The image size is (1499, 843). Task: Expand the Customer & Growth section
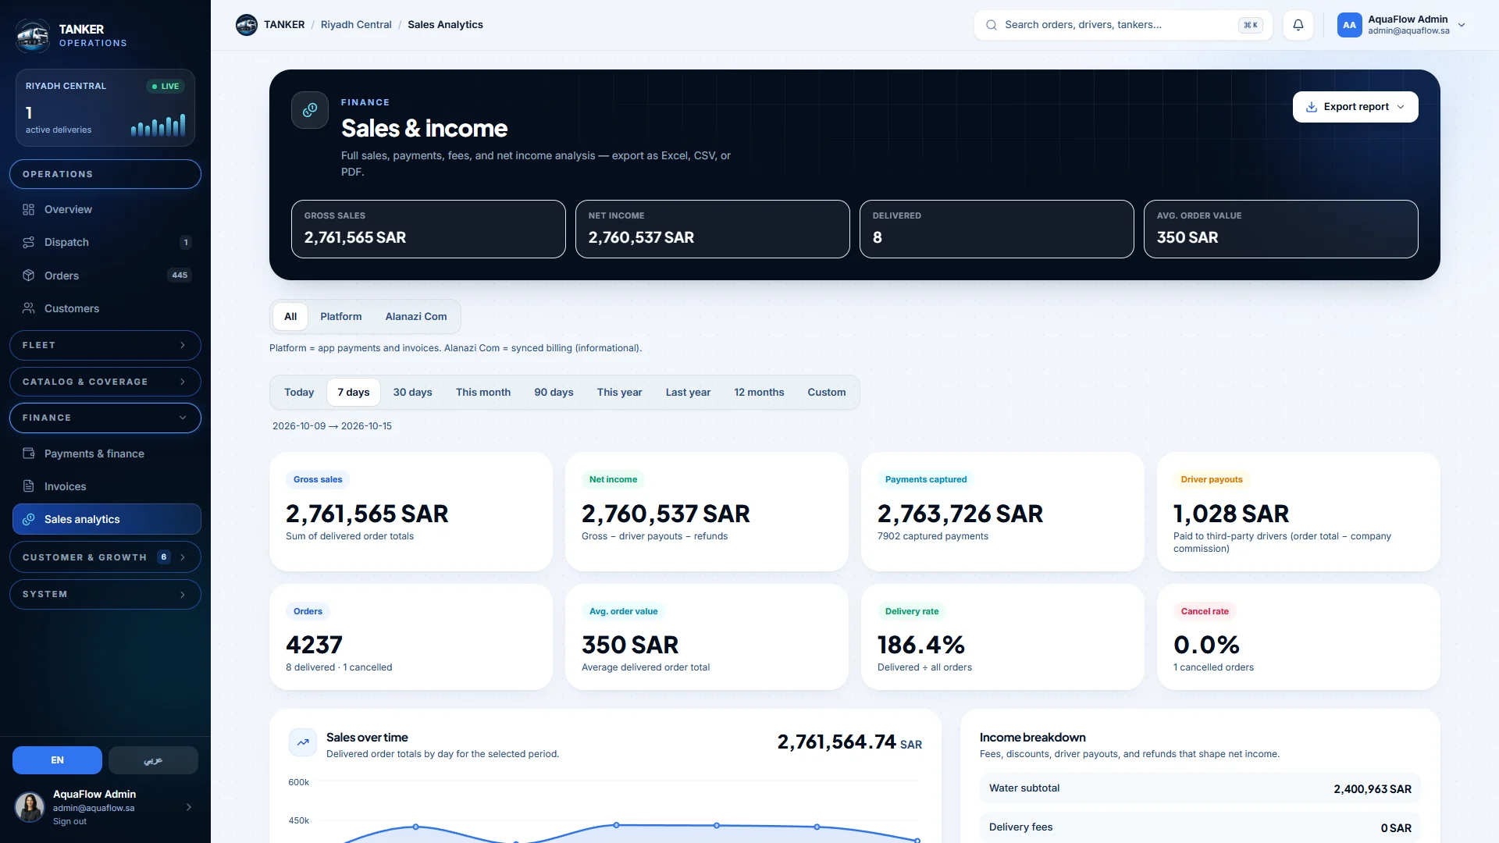[x=105, y=557]
